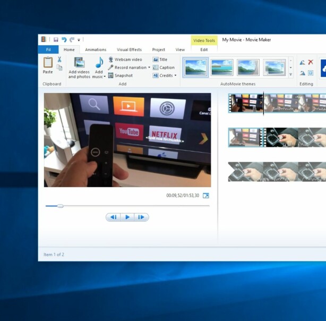
Task: Click the Select all icon in Editing
Action: point(311,73)
